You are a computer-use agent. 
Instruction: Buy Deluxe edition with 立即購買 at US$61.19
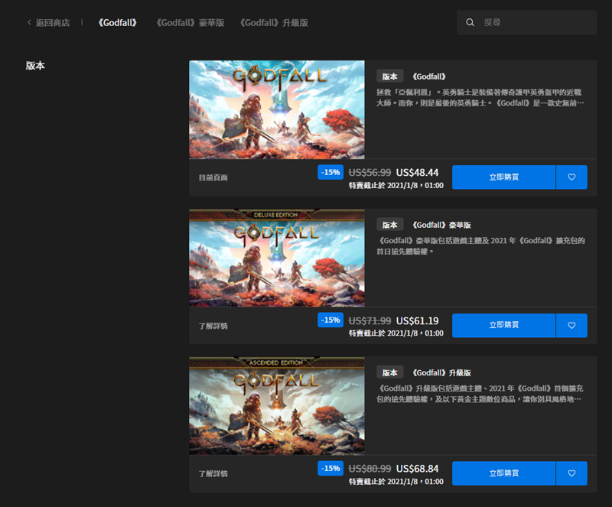point(503,325)
